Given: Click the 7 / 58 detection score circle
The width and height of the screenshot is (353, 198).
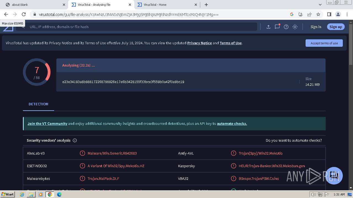Looking at the screenshot, I should 37,72.
